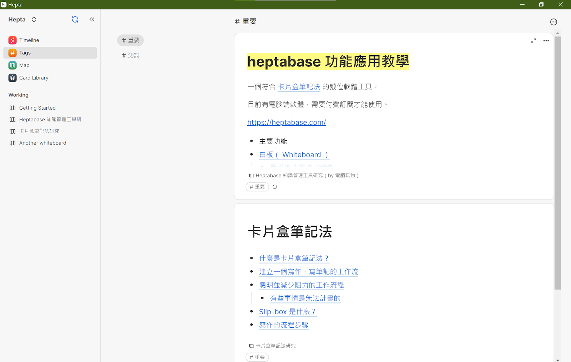571x362 pixels.
Task: Click the scrollbar up arrow
Action: [x=557, y=33]
